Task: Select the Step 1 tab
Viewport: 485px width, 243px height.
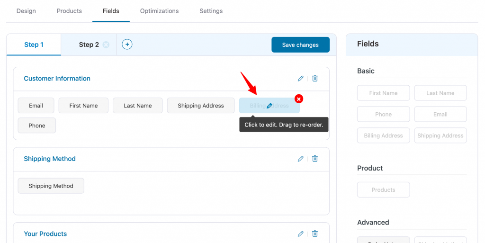Action: coord(34,45)
